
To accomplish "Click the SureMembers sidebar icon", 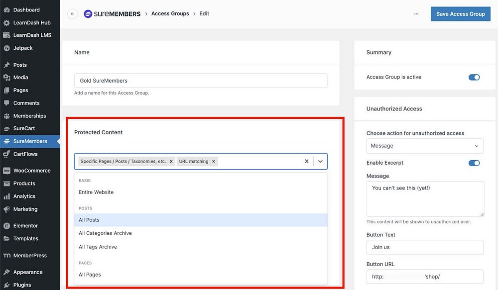I will pos(6,141).
